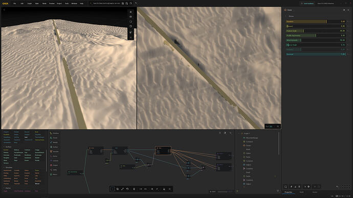
Task: Click the connection tool in graph toolbar
Action: [122, 189]
